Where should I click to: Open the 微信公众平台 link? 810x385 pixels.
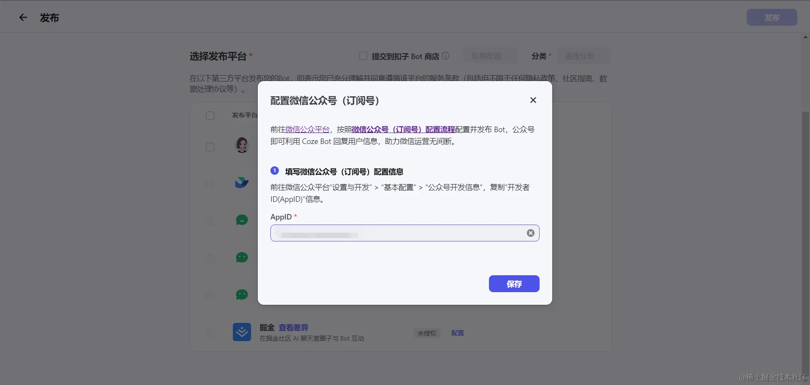coord(308,129)
